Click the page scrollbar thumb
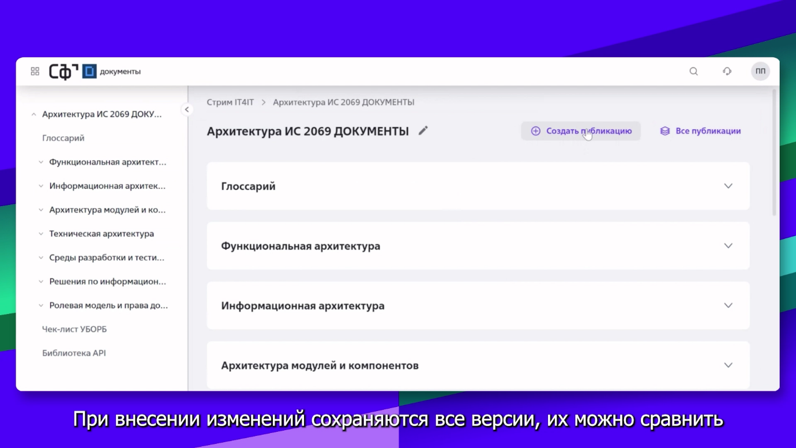 pos(775,153)
